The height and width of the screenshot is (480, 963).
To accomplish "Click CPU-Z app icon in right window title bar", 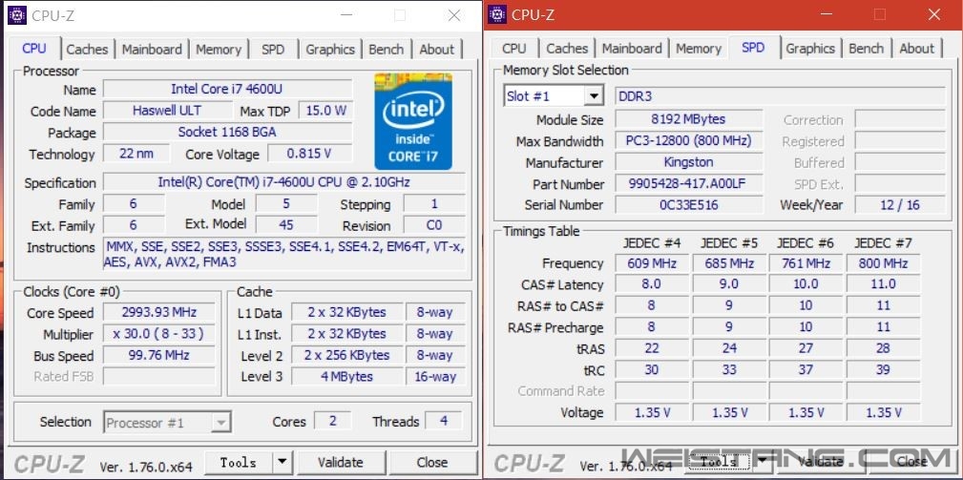I will pyautogui.click(x=497, y=14).
